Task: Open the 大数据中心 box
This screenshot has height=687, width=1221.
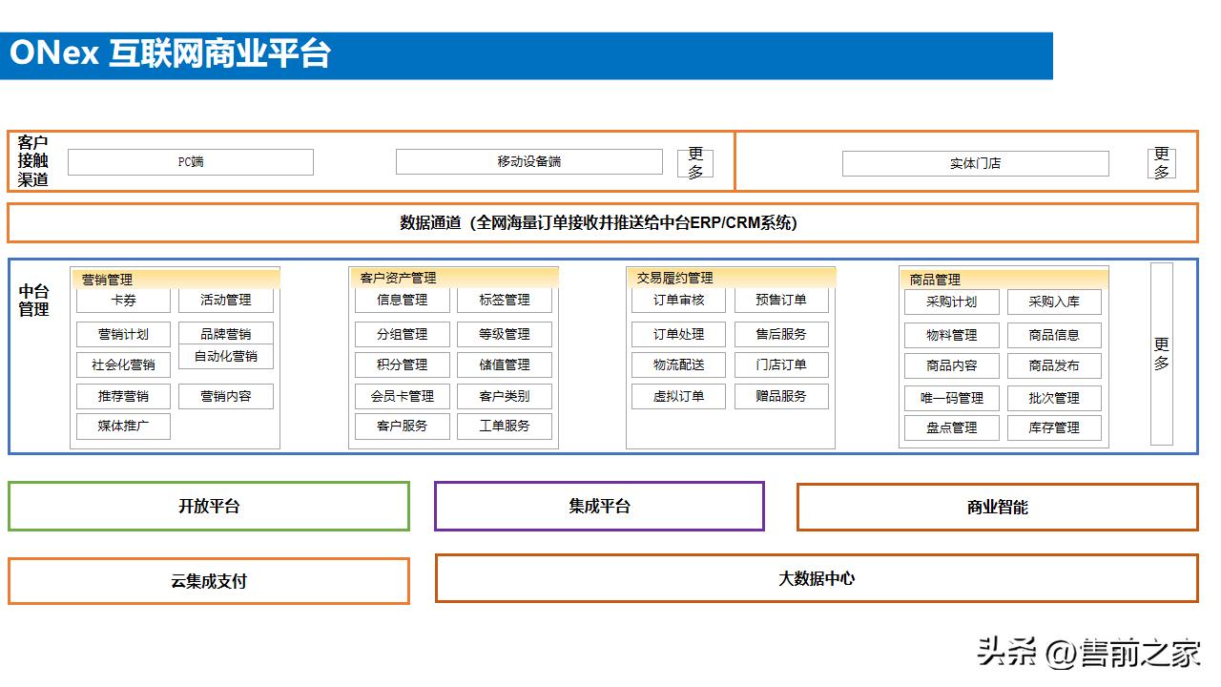Action: [x=816, y=578]
